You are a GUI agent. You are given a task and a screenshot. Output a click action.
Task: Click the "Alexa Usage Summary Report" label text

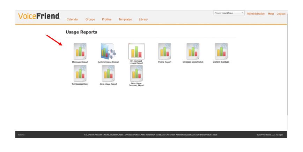[x=136, y=84]
